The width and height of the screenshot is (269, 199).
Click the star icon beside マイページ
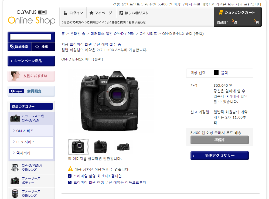coord(91,13)
